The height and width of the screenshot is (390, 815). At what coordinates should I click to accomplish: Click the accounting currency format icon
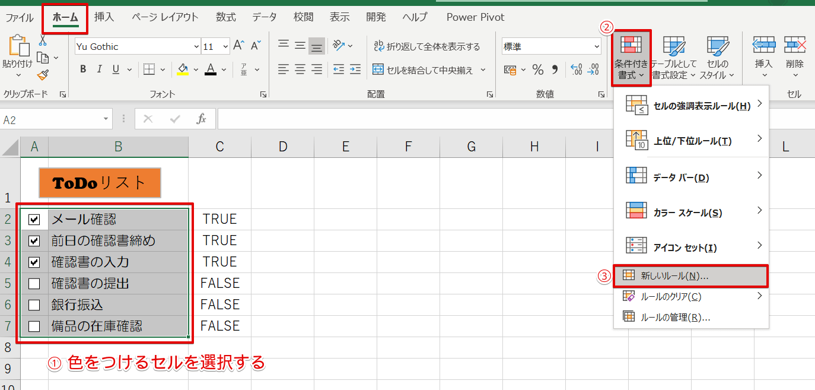[510, 70]
